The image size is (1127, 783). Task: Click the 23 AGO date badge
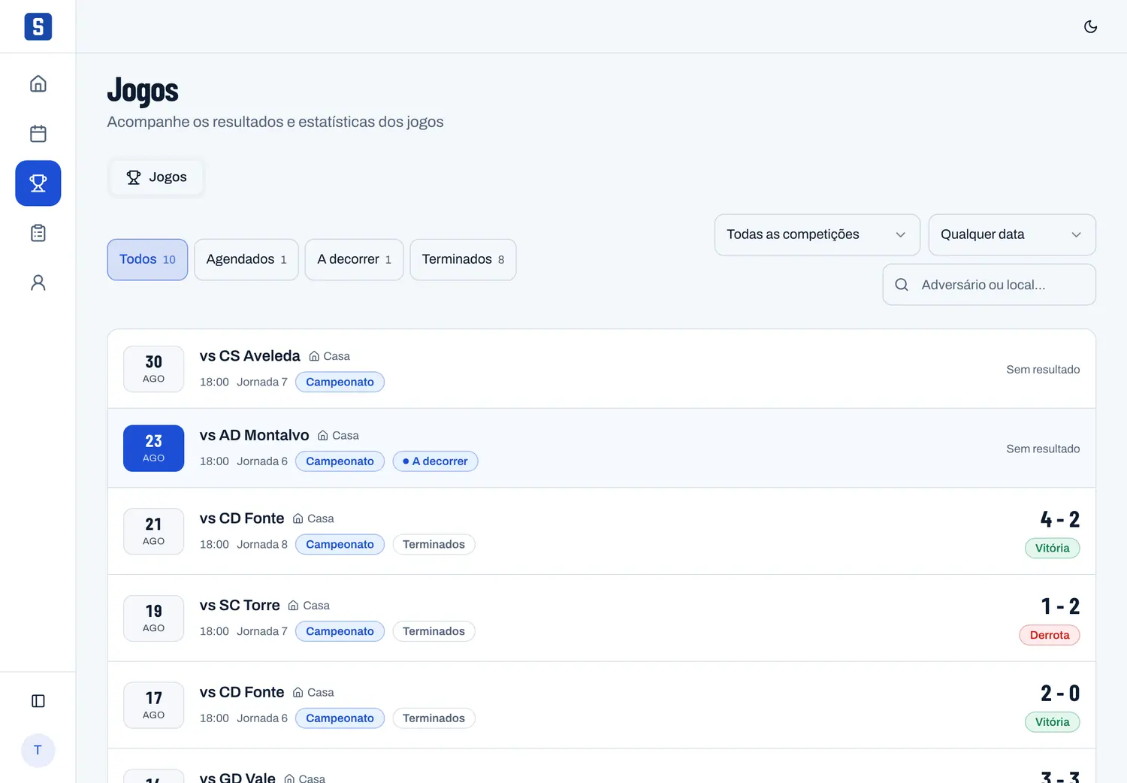coord(153,449)
